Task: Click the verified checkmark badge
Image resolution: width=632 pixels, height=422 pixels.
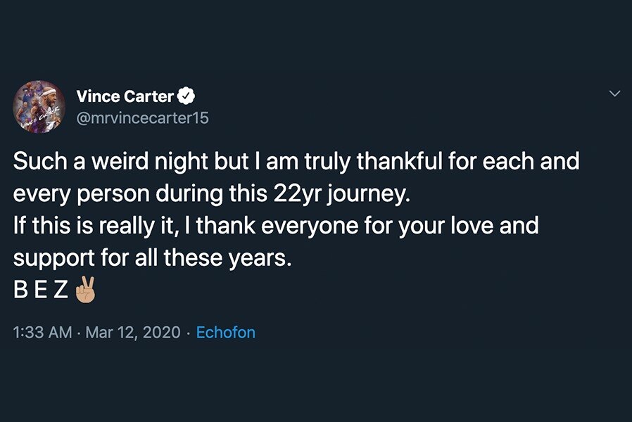Action: pos(187,96)
